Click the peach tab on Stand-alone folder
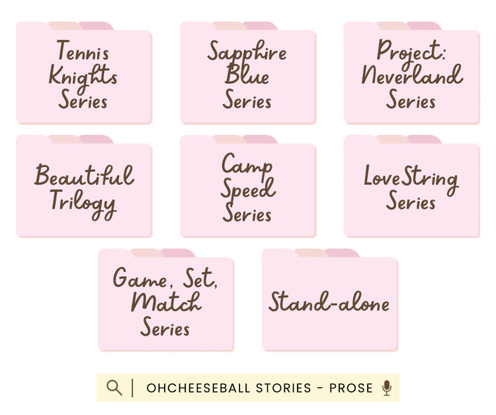This screenshot has width=496, height=415. click(x=310, y=253)
